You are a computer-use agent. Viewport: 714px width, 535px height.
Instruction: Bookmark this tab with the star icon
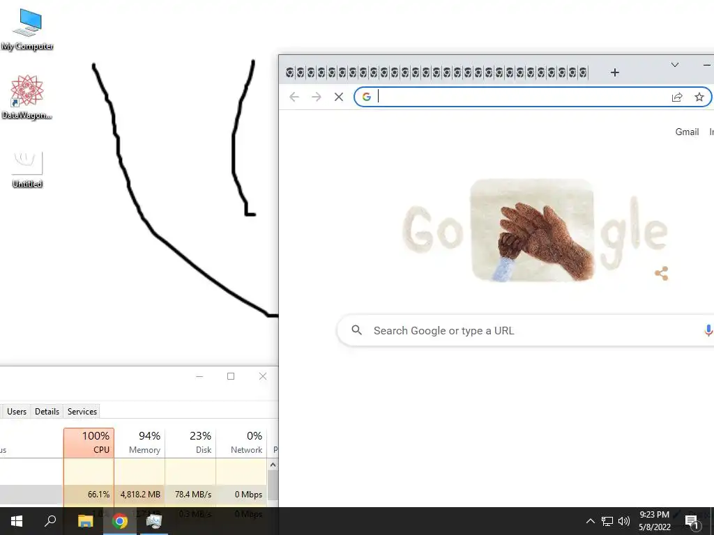click(699, 97)
